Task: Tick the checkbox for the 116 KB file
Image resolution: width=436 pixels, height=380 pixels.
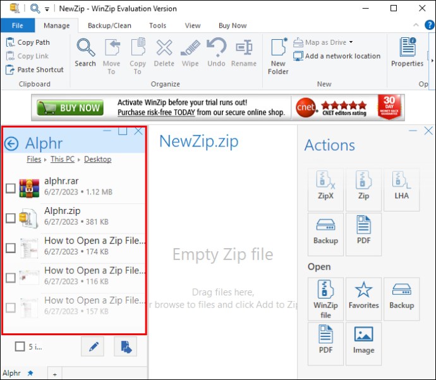Action: pyautogui.click(x=11, y=278)
